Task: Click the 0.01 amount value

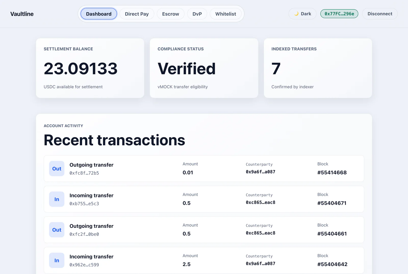Action: pos(188,173)
